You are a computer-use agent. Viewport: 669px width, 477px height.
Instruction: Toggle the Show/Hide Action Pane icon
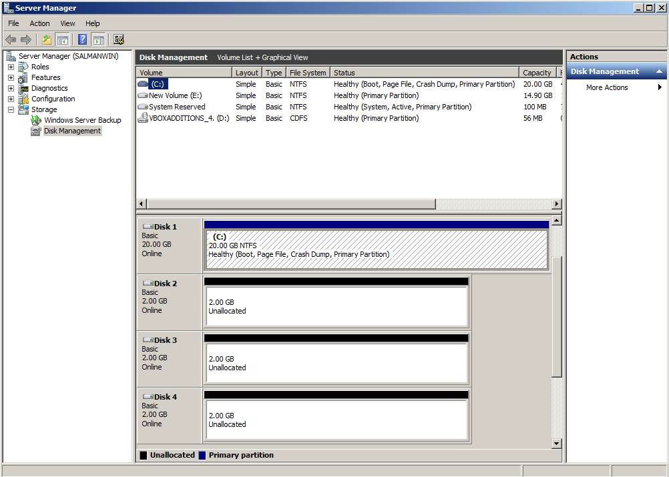point(99,40)
